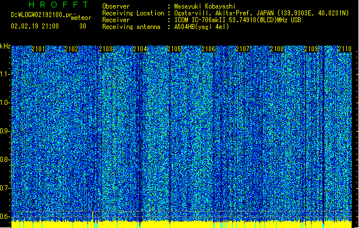Viewport: 359px width, 228px height.
Task: Click the 0.6 kHz frequency tick
Action: (5, 217)
